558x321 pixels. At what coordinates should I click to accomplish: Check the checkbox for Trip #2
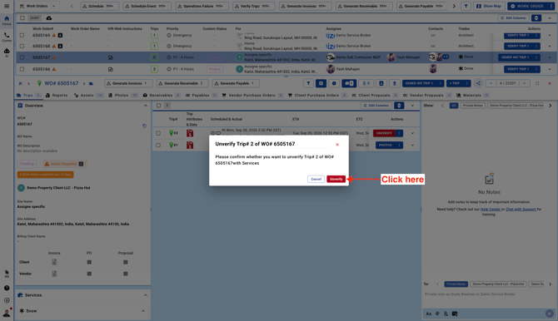coord(158,133)
